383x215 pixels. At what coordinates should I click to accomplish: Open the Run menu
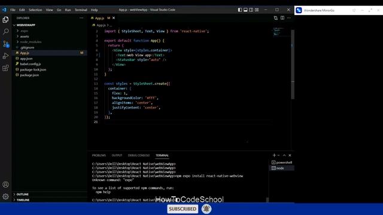click(x=68, y=10)
